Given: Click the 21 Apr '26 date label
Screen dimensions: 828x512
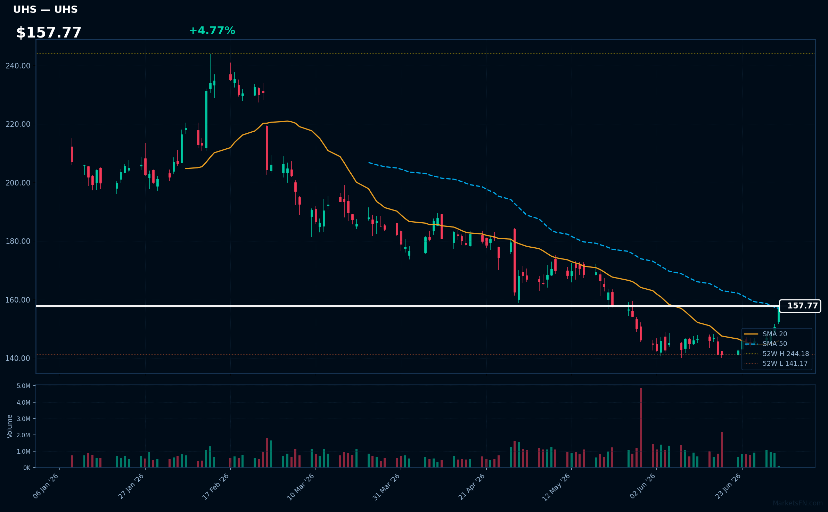Looking at the screenshot, I should (472, 486).
